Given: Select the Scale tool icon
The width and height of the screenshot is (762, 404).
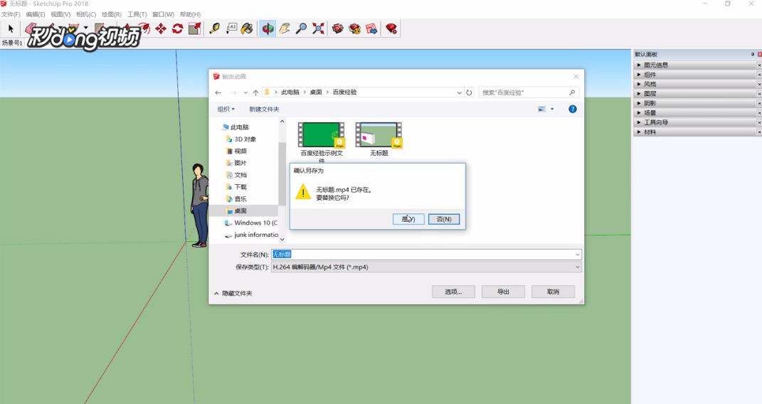Looking at the screenshot, I should coord(194,28).
